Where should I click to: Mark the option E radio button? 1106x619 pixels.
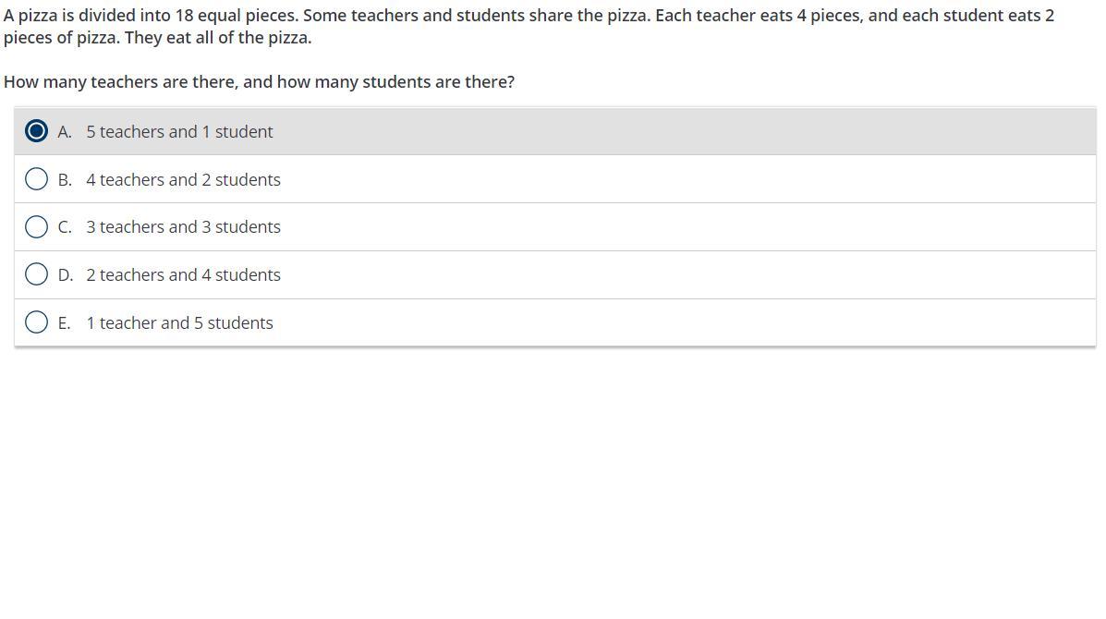point(36,322)
